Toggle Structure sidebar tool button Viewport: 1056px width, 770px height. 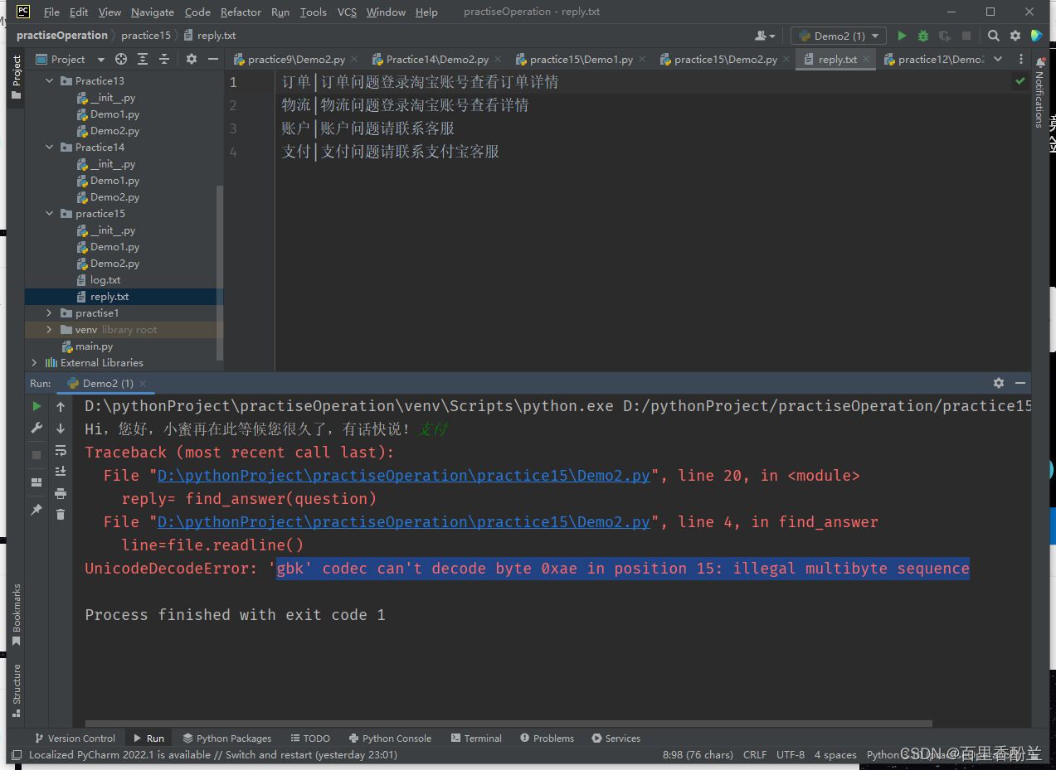click(x=16, y=690)
